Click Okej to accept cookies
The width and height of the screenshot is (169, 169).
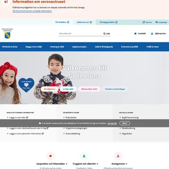[125, 123]
